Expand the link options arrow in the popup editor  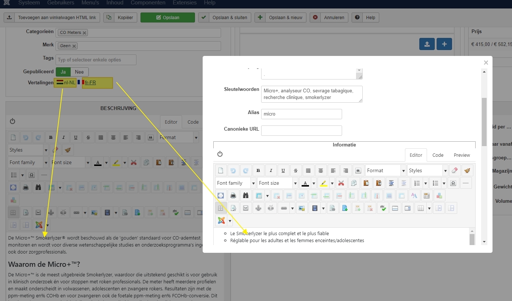[x=292, y=208]
